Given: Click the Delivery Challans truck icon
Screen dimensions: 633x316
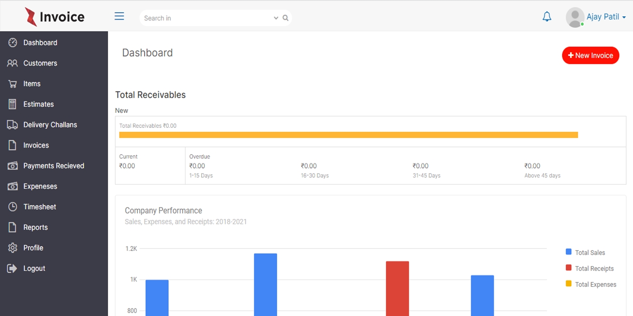Looking at the screenshot, I should 13,125.
